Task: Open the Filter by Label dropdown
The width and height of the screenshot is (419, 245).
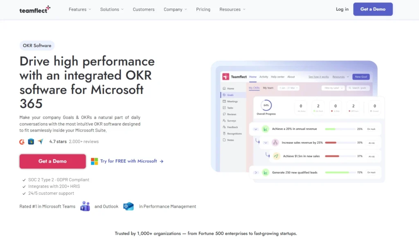Action: (333, 88)
